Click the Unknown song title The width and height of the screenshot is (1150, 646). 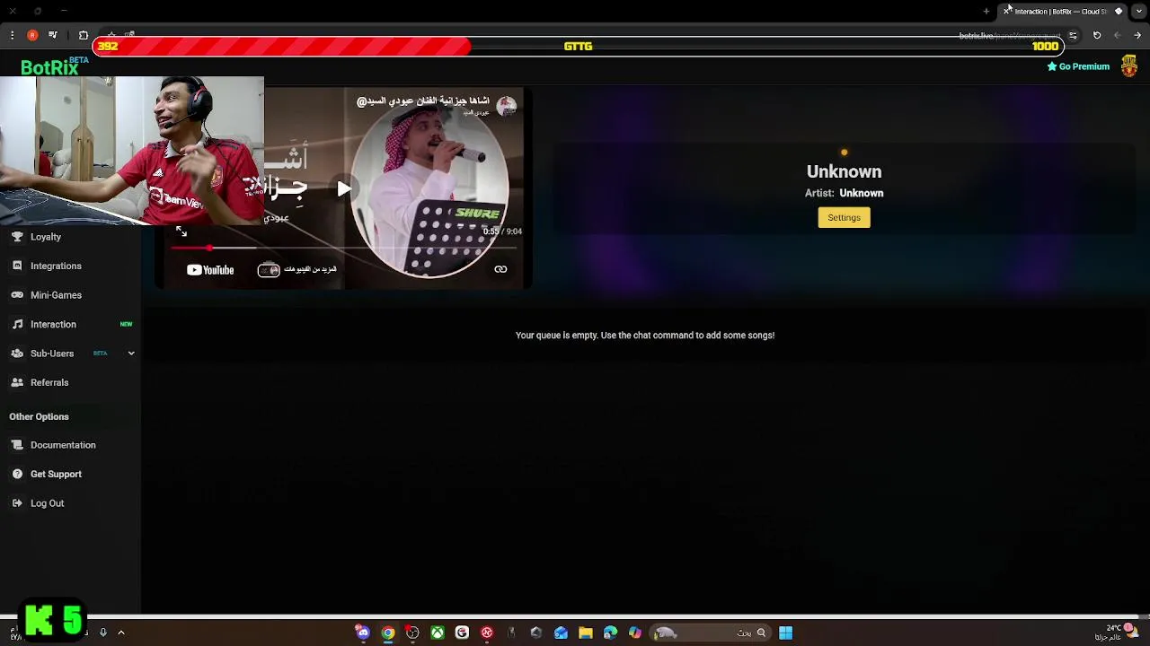coord(844,171)
